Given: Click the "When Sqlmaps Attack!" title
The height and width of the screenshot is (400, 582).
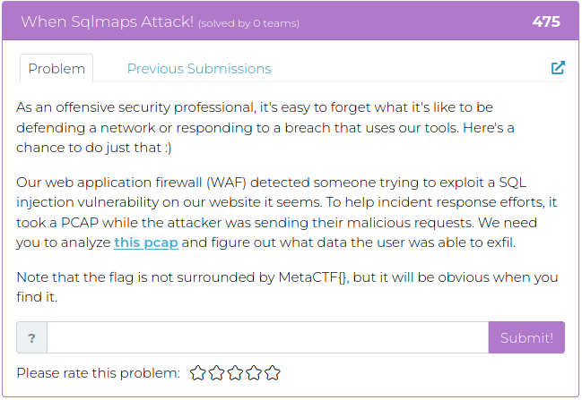Looking at the screenshot, I should [108, 21].
